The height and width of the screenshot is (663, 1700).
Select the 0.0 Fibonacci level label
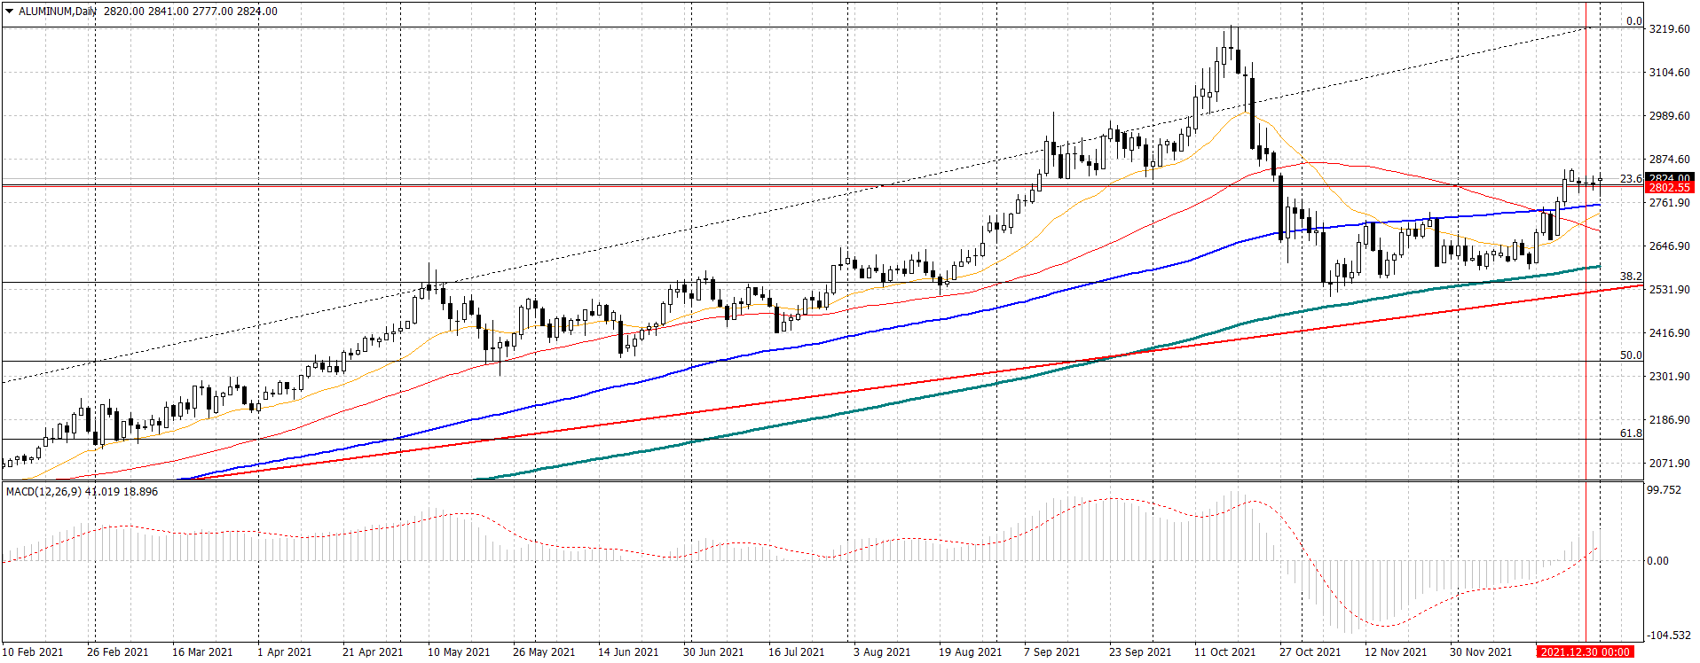(1633, 20)
